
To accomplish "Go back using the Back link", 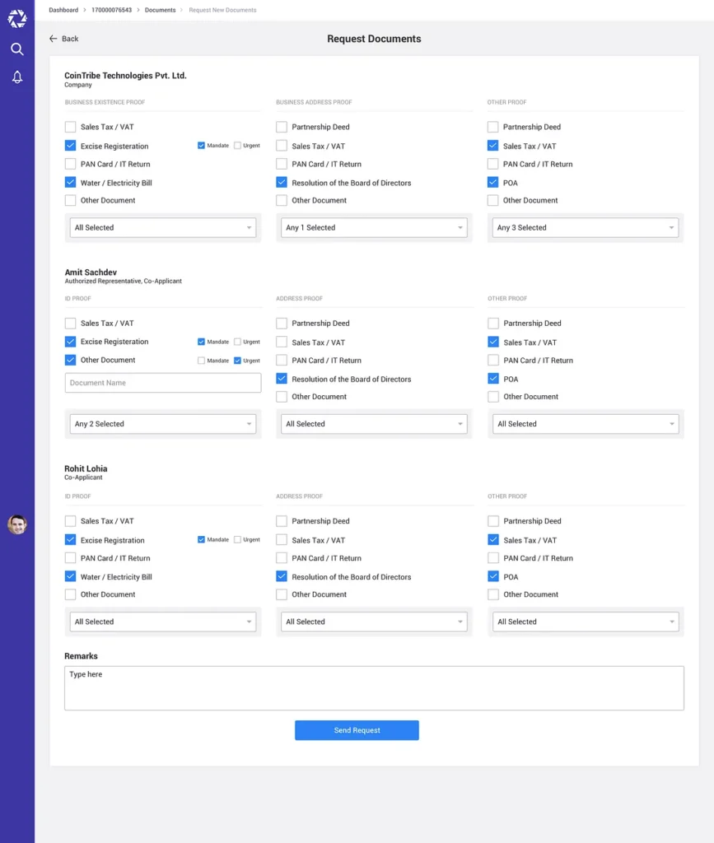I will 70,39.
